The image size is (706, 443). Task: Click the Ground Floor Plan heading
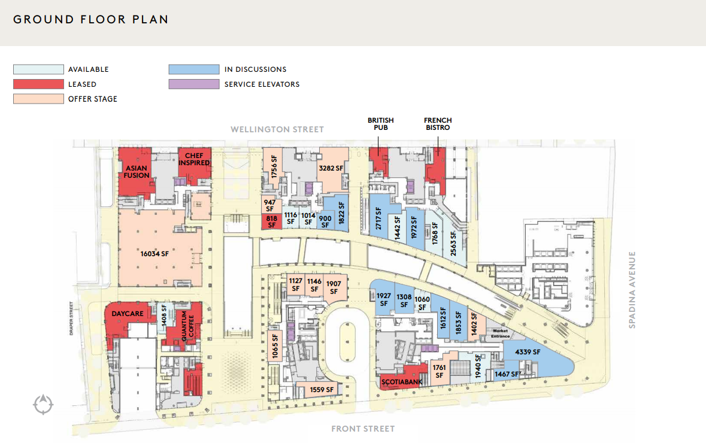(91, 20)
